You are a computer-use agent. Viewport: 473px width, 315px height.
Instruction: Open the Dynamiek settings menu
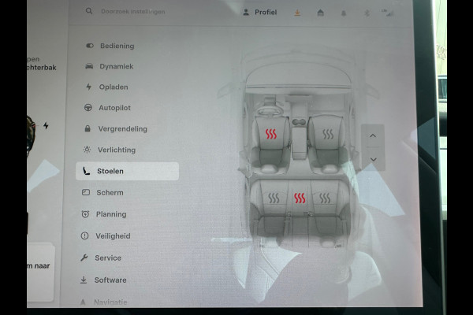109,66
